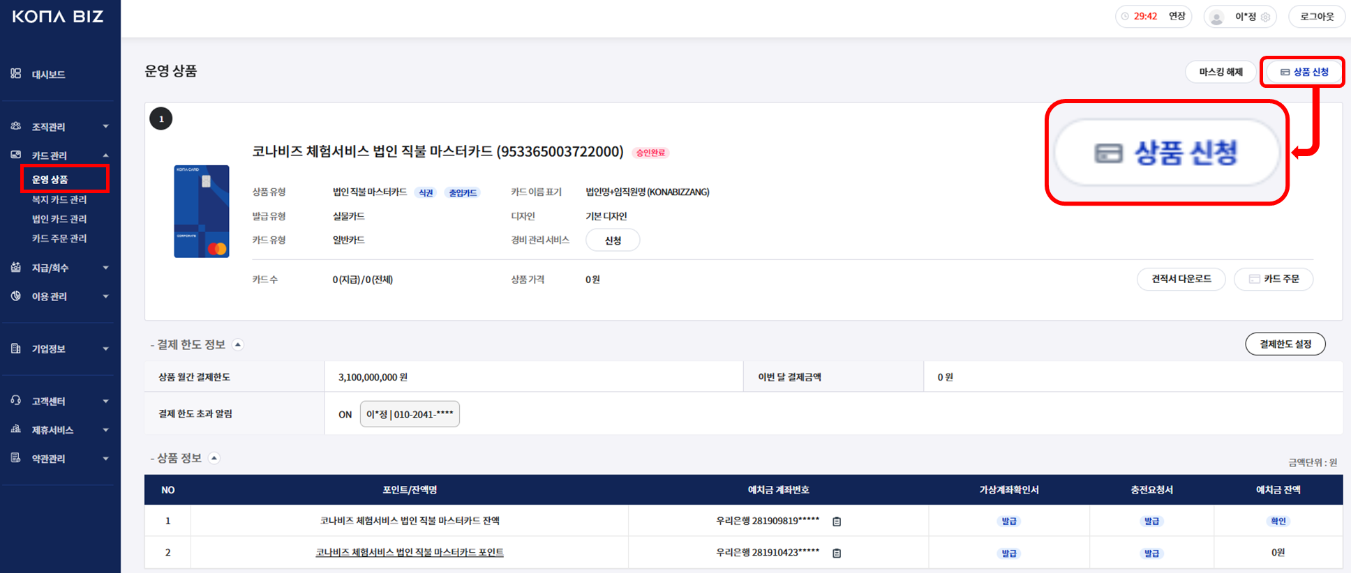The width and height of the screenshot is (1351, 573).
Task: Click the value 3,100,000,000 원
Action: pyautogui.click(x=373, y=377)
